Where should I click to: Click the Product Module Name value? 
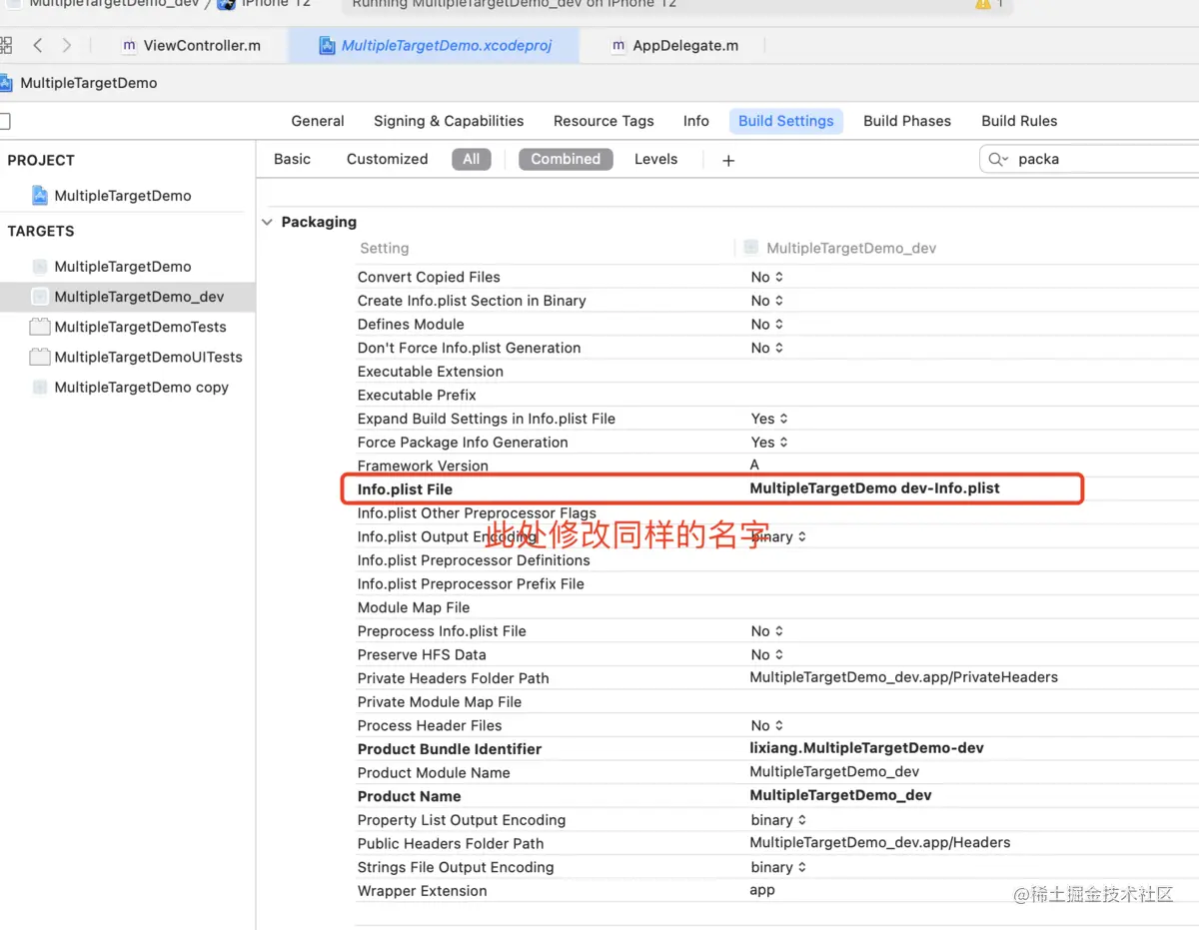tap(834, 772)
